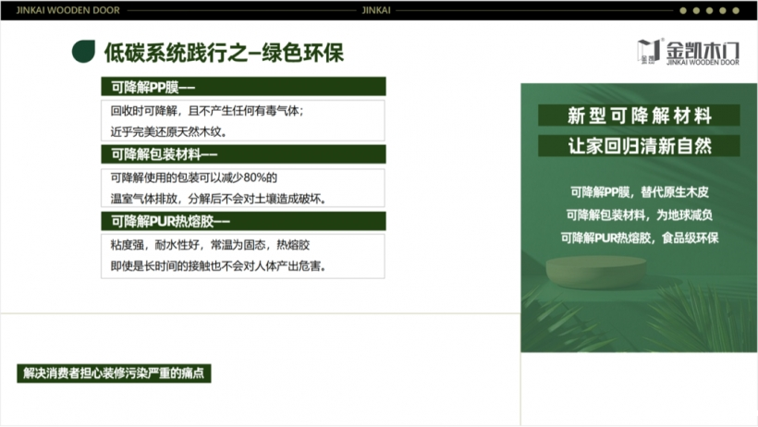
Task: Click the first gold dot in top bar
Action: click(x=683, y=10)
